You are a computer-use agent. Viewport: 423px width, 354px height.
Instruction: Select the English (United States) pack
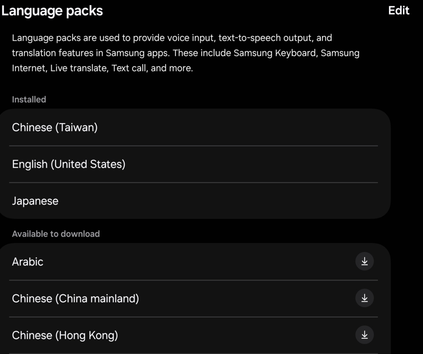[69, 164]
